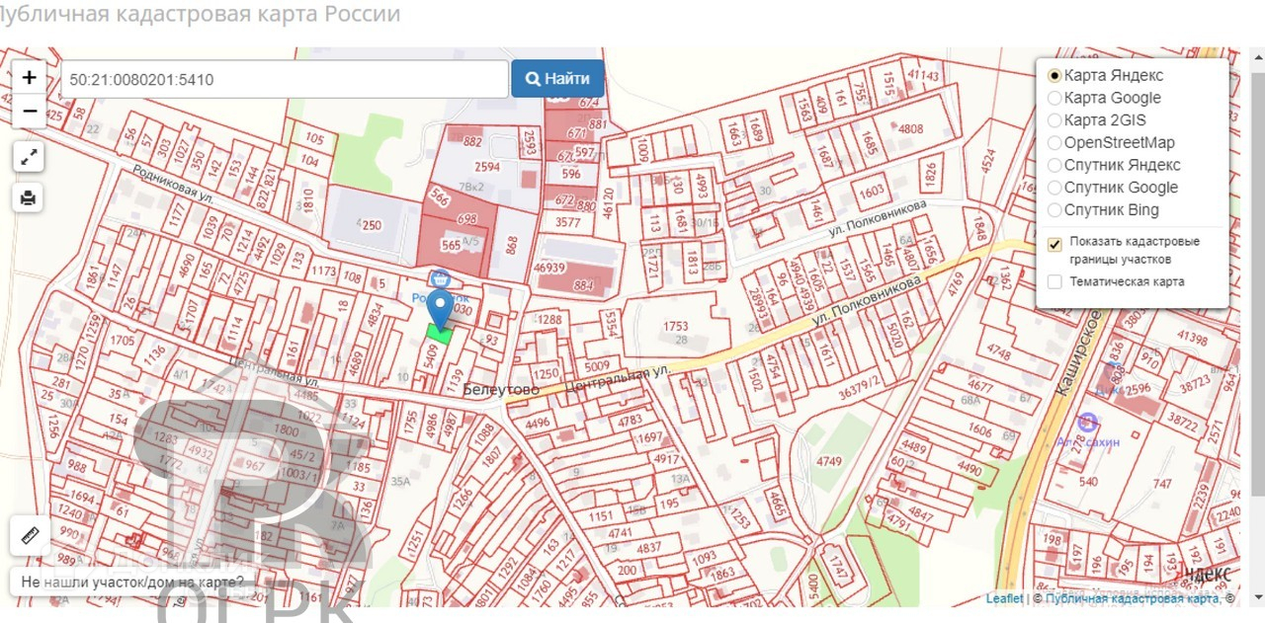Click parcel labeled 250
This screenshot has width=1265, height=623.
[x=372, y=225]
